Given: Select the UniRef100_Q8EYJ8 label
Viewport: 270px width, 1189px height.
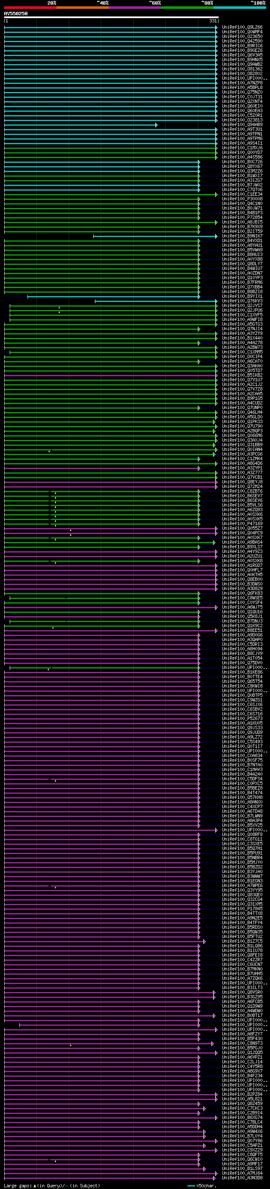Looking at the screenshot, I should point(242,482).
